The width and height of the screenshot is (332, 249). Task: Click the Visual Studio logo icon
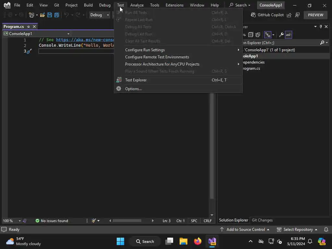(x=7, y=5)
